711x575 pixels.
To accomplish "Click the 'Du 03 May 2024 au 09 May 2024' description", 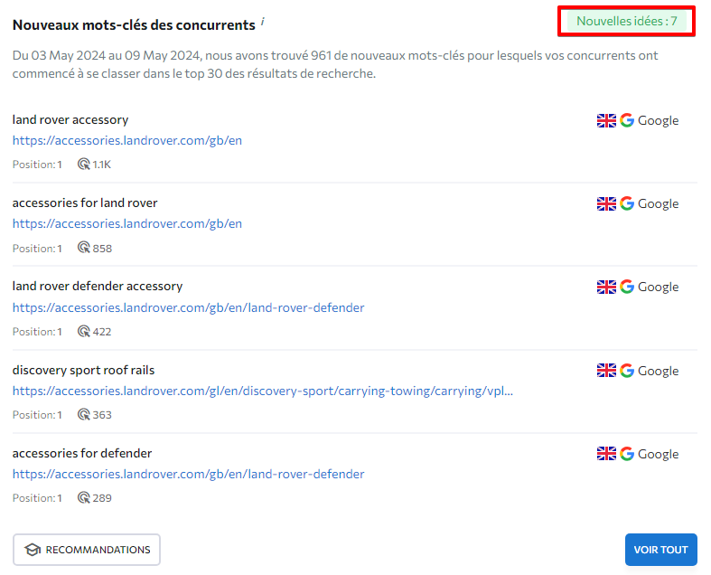I will click(x=335, y=64).
